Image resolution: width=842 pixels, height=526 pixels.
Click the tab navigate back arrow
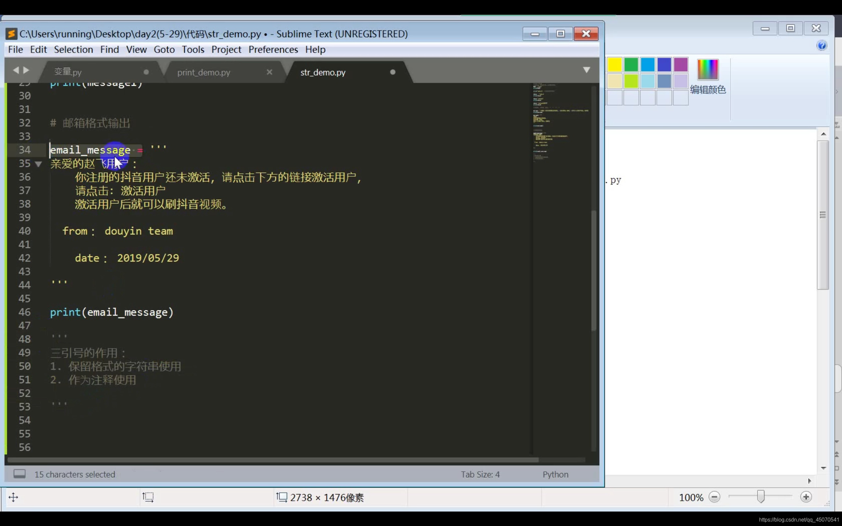click(x=16, y=70)
